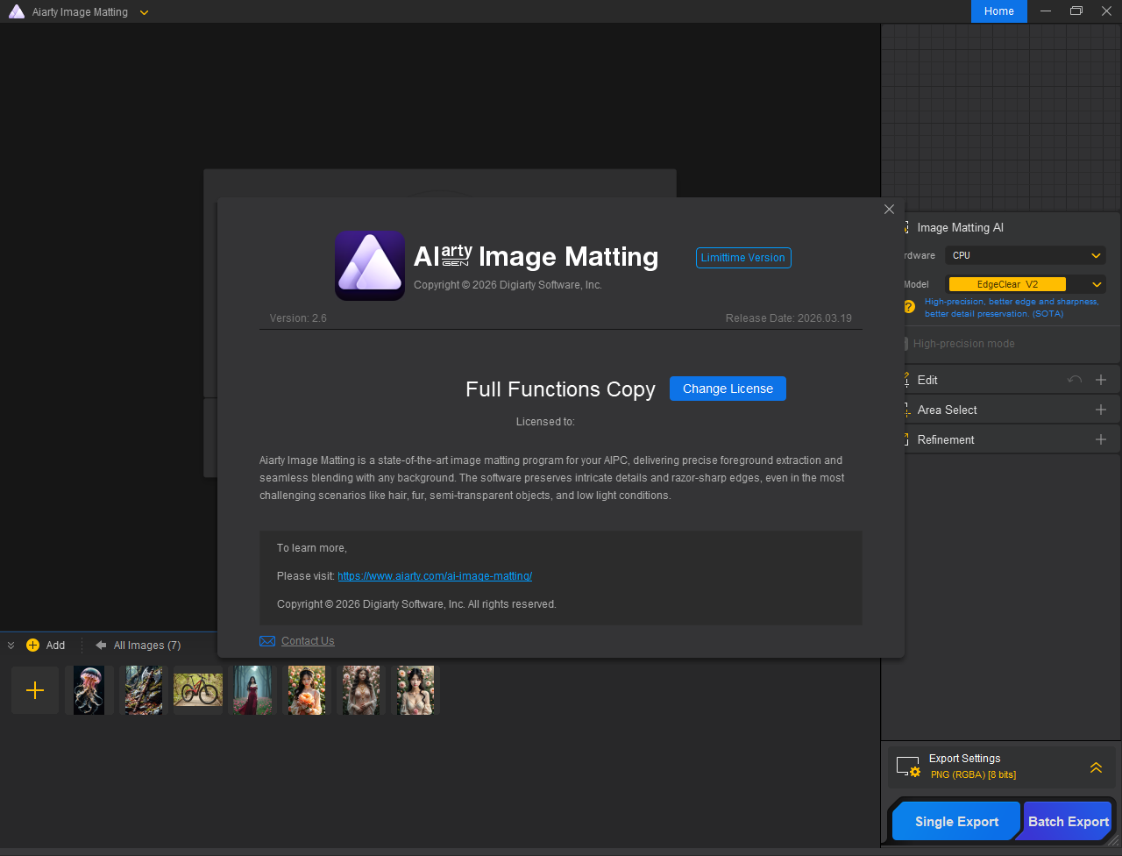Select the mountain bike thumbnail
Screen dimensions: 1122x856
[197, 690]
